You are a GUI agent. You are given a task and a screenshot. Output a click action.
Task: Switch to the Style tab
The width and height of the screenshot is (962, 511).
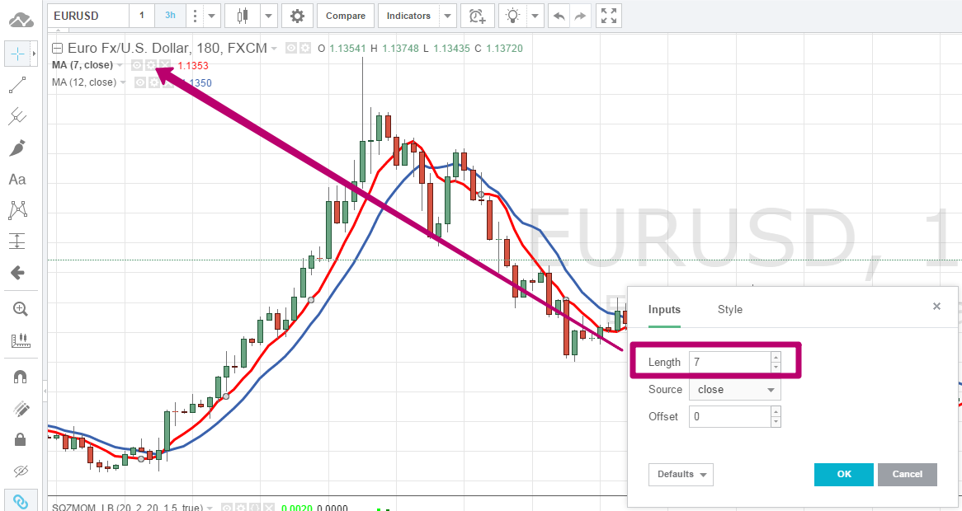click(730, 309)
